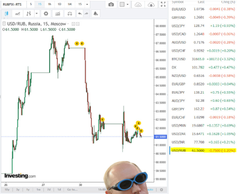Toggle fullscreen mode with the arrows icon
Viewport: 237px width, 194px height.
tap(163, 4)
